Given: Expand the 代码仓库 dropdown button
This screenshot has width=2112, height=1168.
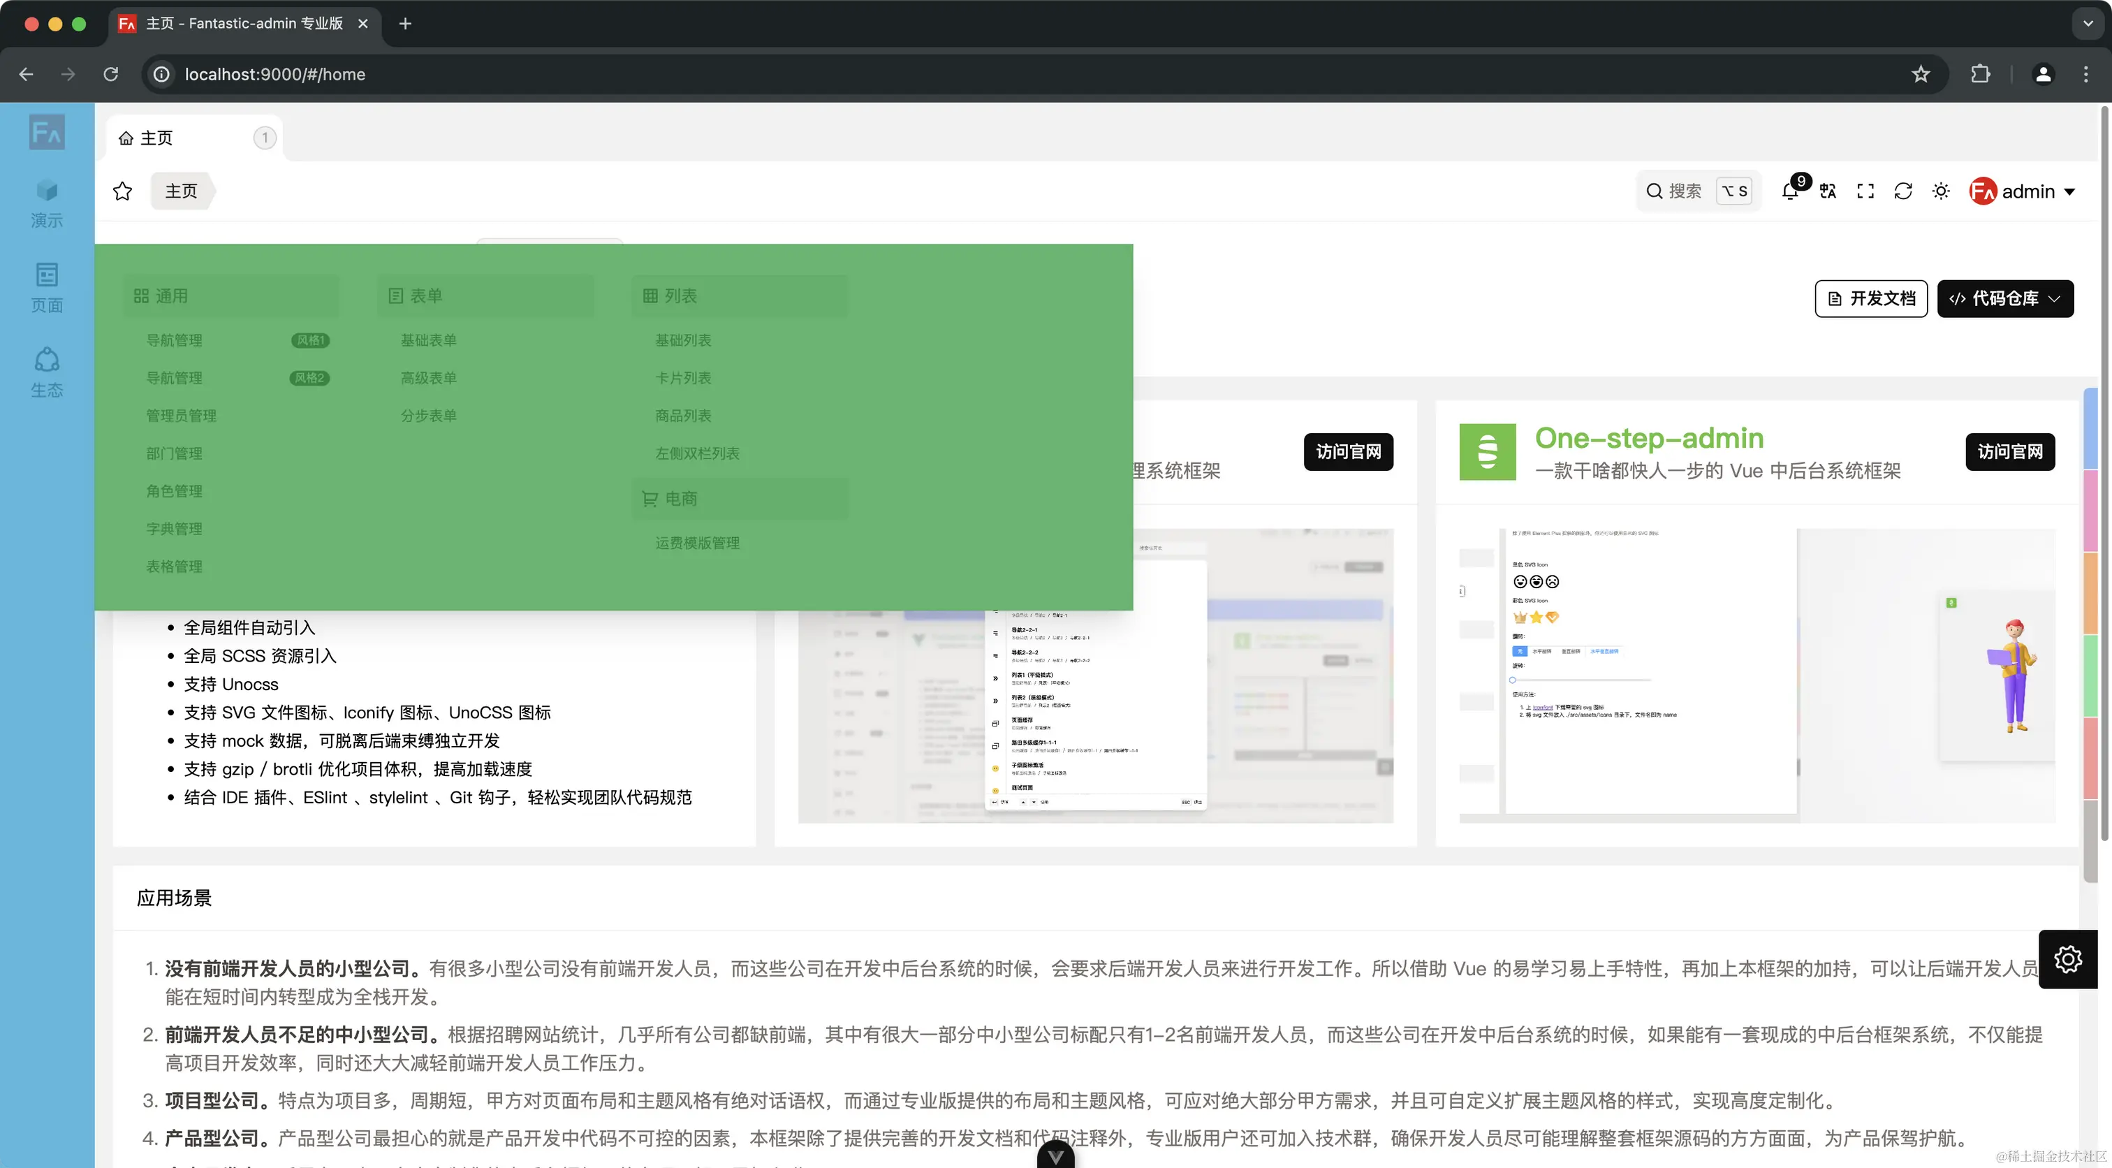Looking at the screenshot, I should click(2004, 298).
